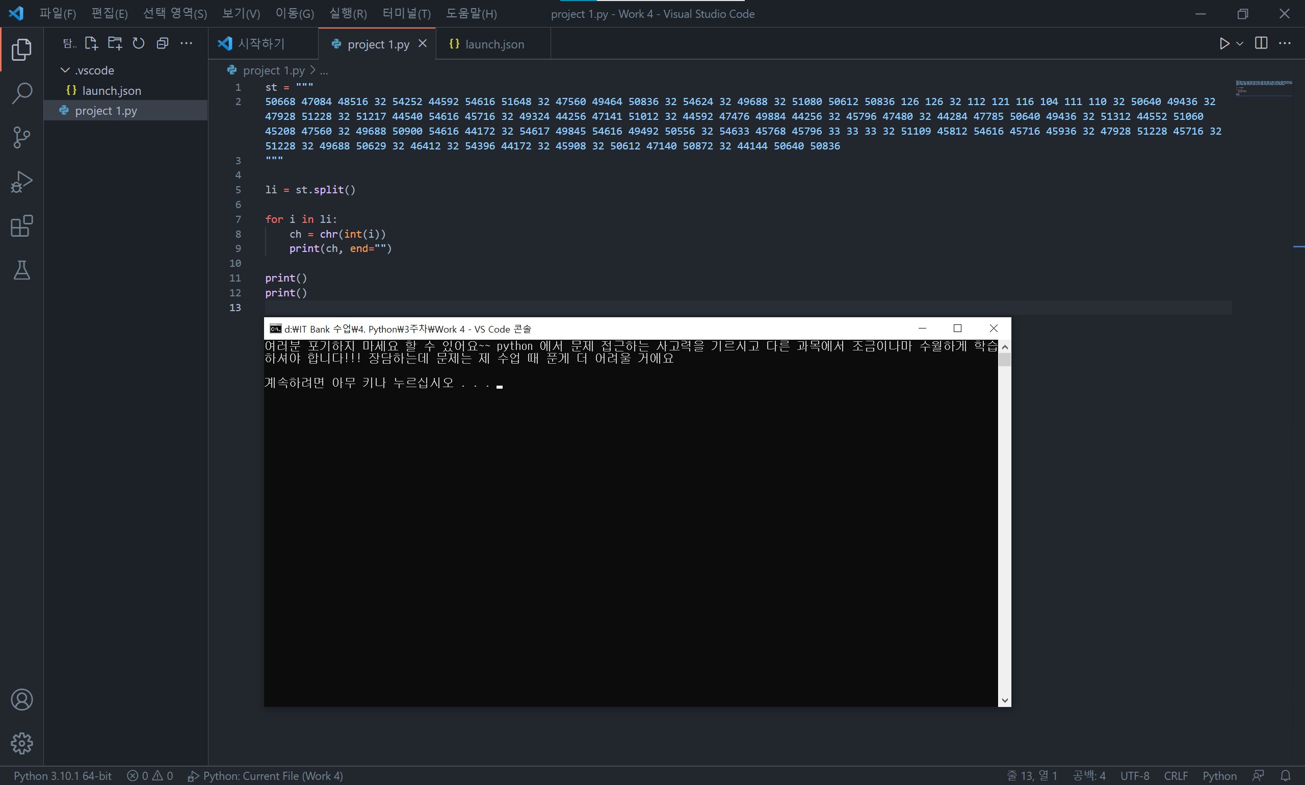Open the Extensions view
The image size is (1305, 785).
coord(21,226)
